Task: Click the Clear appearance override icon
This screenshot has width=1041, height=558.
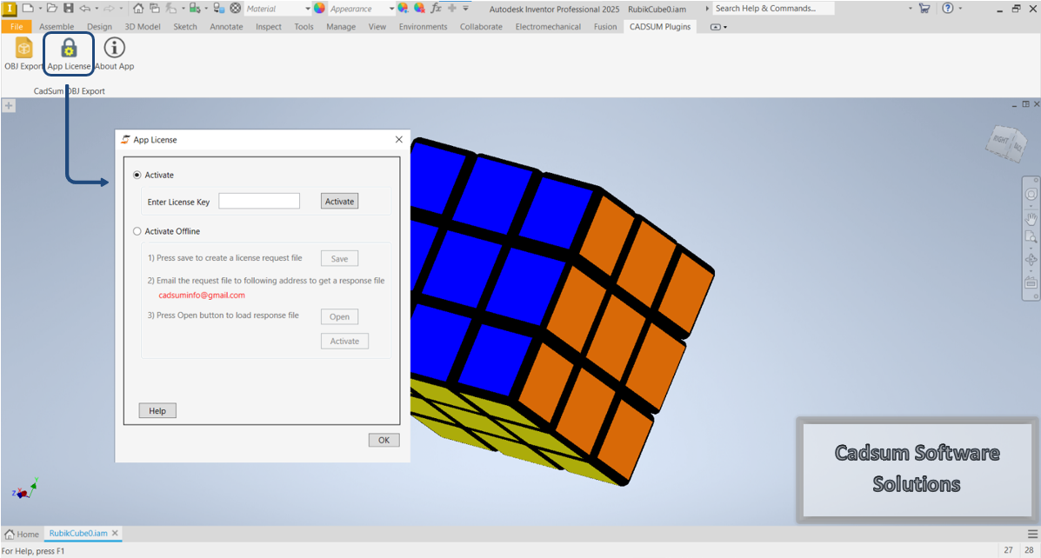Action: coord(419,9)
